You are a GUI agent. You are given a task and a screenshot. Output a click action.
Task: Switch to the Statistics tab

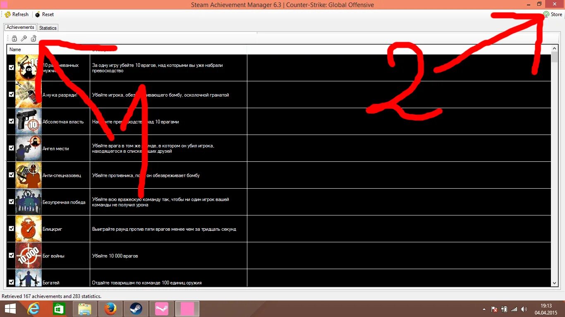(48, 28)
